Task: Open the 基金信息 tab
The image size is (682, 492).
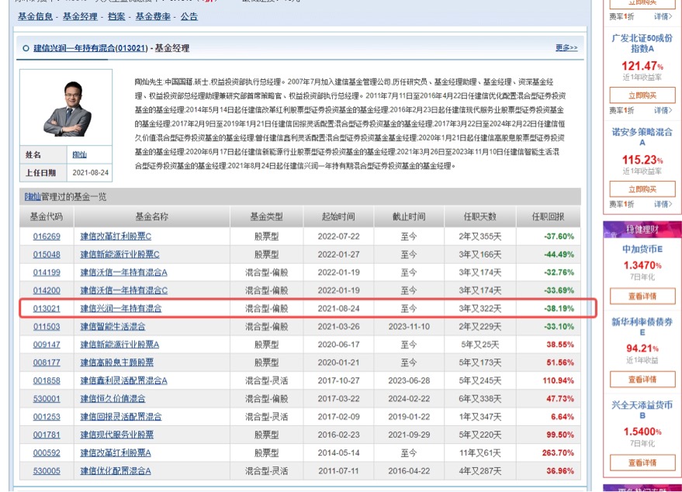Action: tap(35, 16)
